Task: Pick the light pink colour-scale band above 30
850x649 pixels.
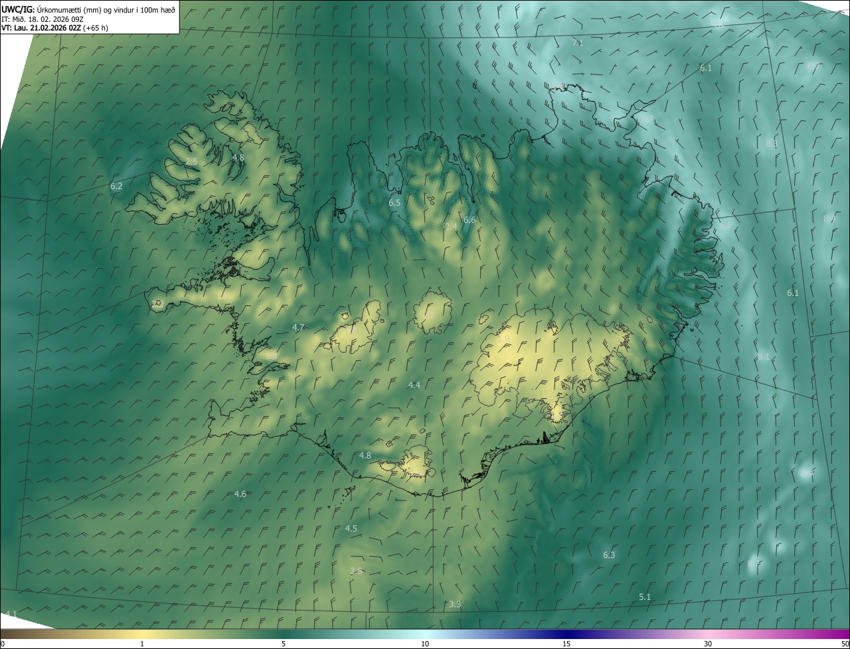Action: click(708, 634)
